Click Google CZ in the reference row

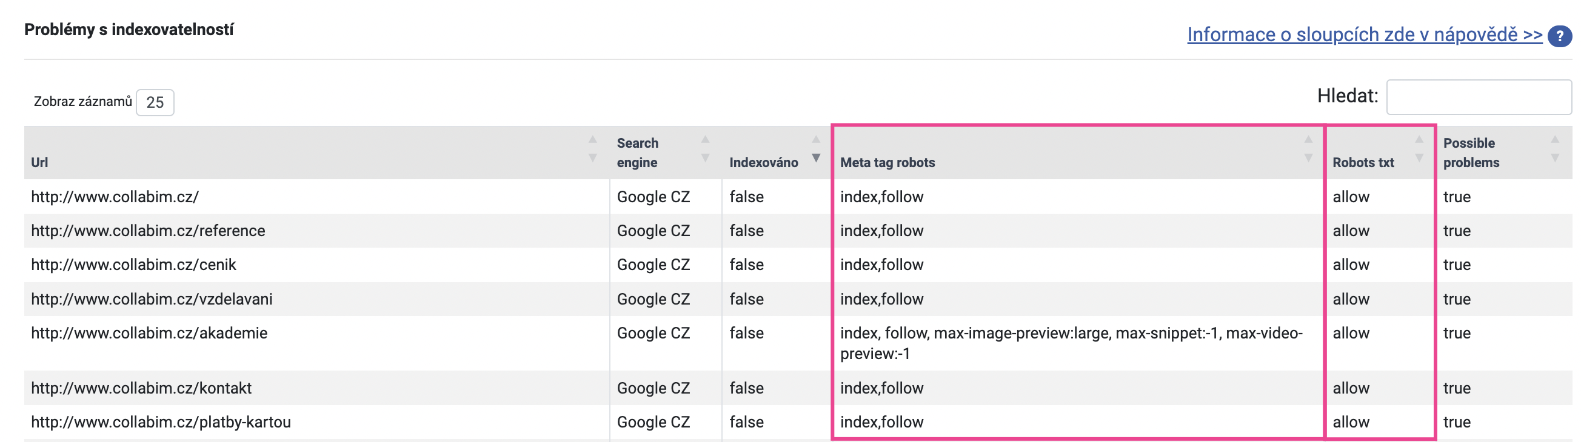(653, 231)
